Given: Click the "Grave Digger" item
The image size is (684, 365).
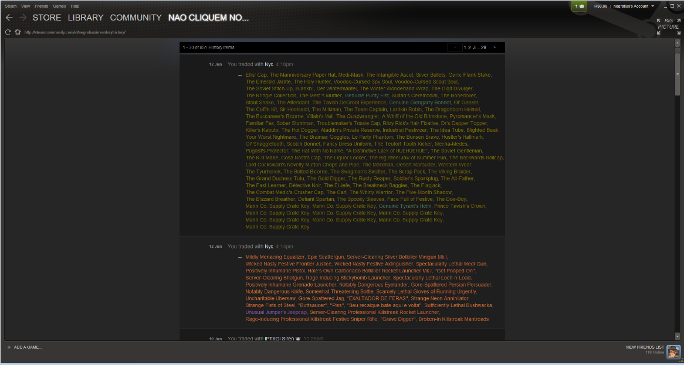Looking at the screenshot, I should (397, 320).
